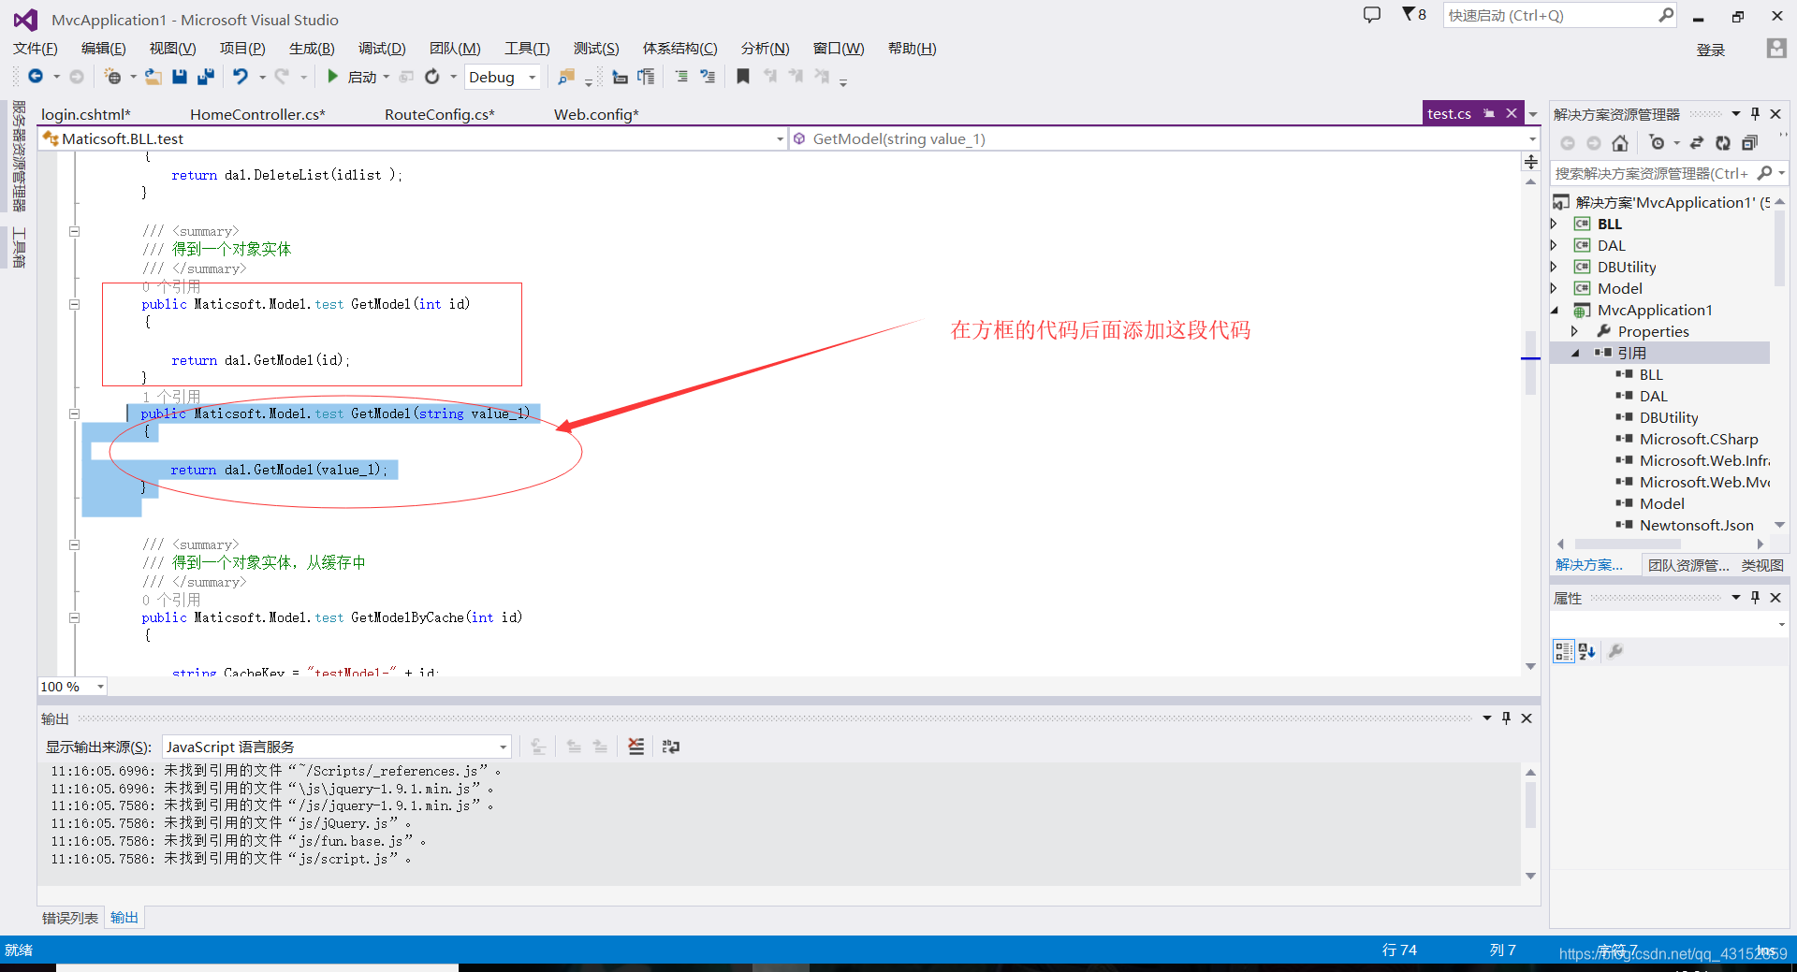Expand the BLL project node
The width and height of the screenshot is (1797, 972).
coord(1555,224)
